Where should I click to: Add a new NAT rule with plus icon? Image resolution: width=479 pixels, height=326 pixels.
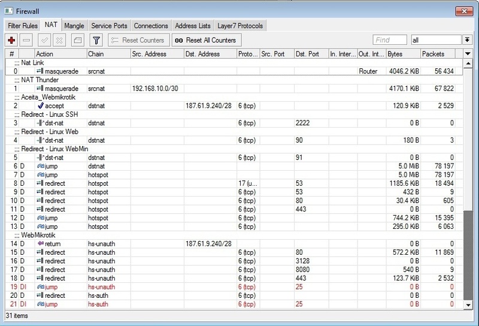point(11,40)
